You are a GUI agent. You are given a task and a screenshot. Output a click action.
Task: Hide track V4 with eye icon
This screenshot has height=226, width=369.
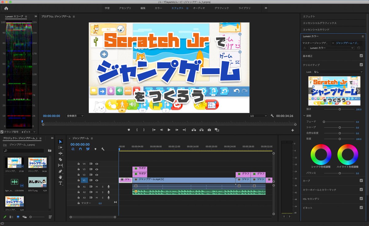coord(97,164)
